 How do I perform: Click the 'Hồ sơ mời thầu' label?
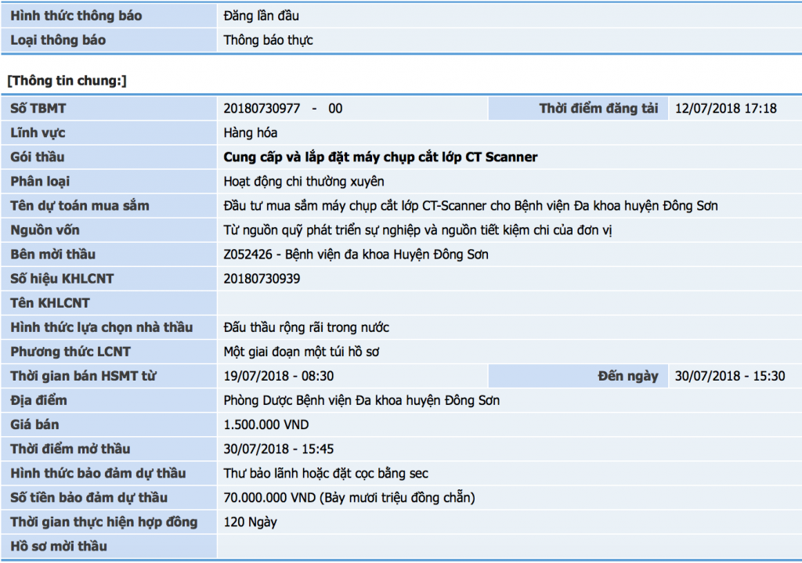click(58, 546)
